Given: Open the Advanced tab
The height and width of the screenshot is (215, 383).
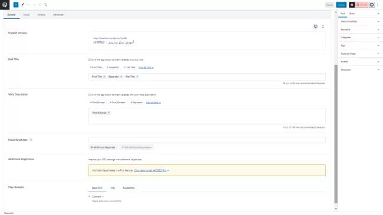Looking at the screenshot, I should click(x=58, y=15).
